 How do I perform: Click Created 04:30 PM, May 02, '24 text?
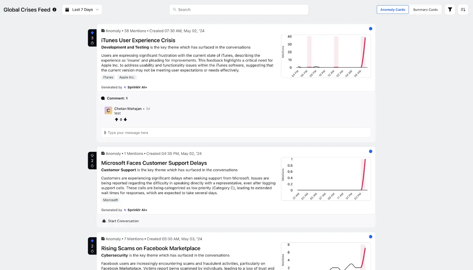click(174, 153)
